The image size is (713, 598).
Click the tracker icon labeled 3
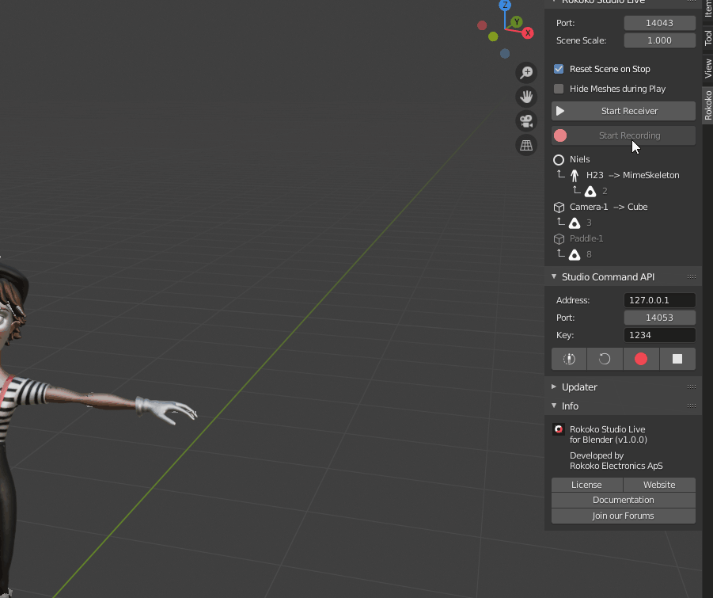click(x=575, y=223)
